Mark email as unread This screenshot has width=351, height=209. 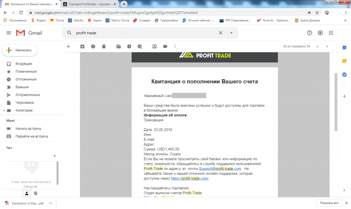[x=118, y=46]
